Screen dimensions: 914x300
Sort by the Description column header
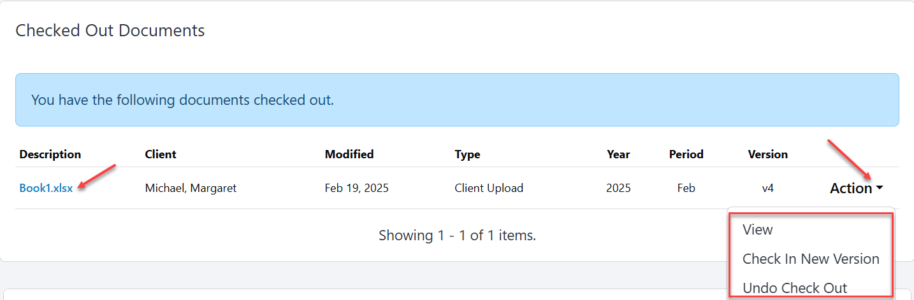(x=50, y=154)
